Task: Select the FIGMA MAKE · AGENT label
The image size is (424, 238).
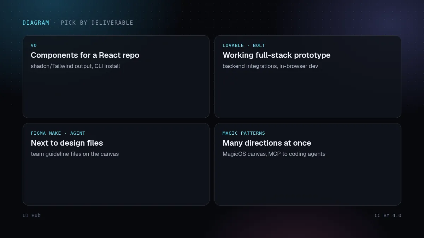Action: (58, 133)
